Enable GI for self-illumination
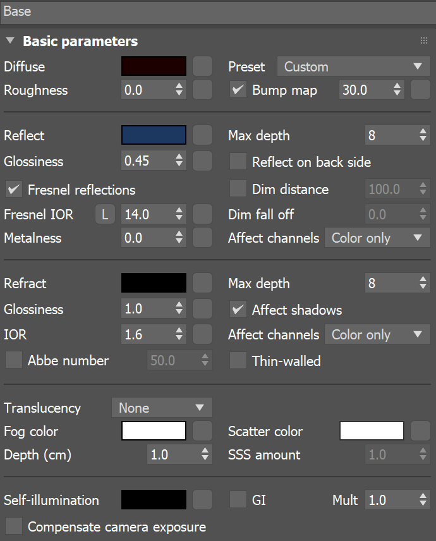The image size is (436, 541). pos(238,499)
